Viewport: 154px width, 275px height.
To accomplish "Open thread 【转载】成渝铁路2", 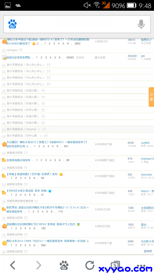I will tap(32, 174).
